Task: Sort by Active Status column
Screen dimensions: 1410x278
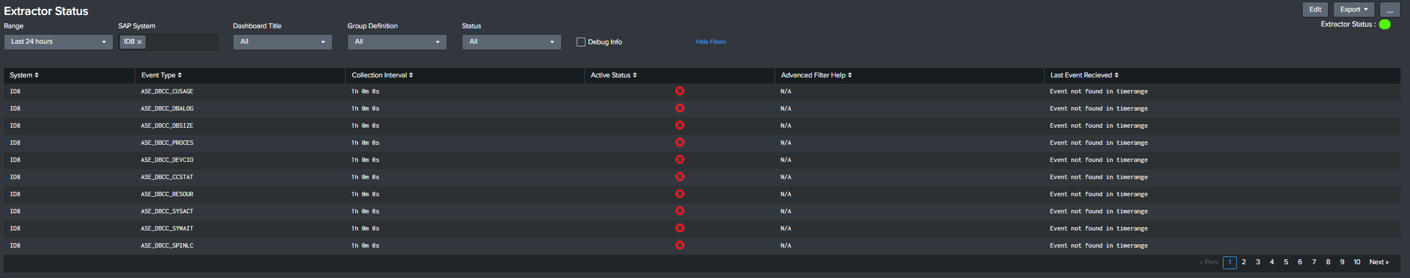Action: 614,75
